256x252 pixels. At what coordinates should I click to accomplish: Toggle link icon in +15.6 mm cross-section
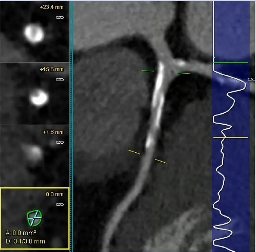click(x=60, y=80)
